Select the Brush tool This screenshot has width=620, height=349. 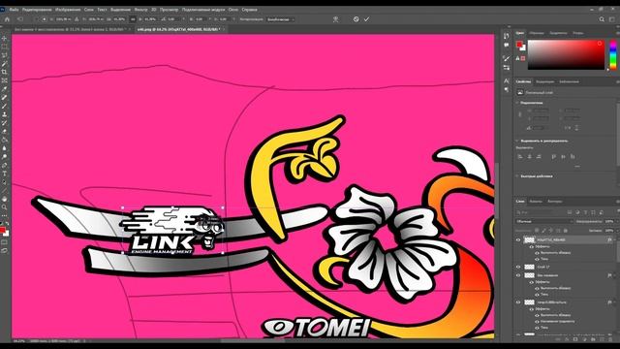click(4, 106)
